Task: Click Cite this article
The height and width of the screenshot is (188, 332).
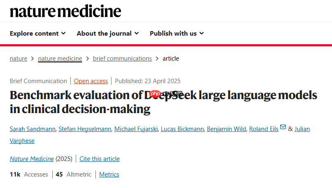Action: [x=100, y=159]
